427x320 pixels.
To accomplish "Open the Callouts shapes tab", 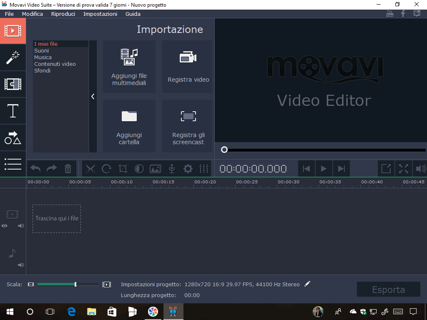I will (13, 137).
